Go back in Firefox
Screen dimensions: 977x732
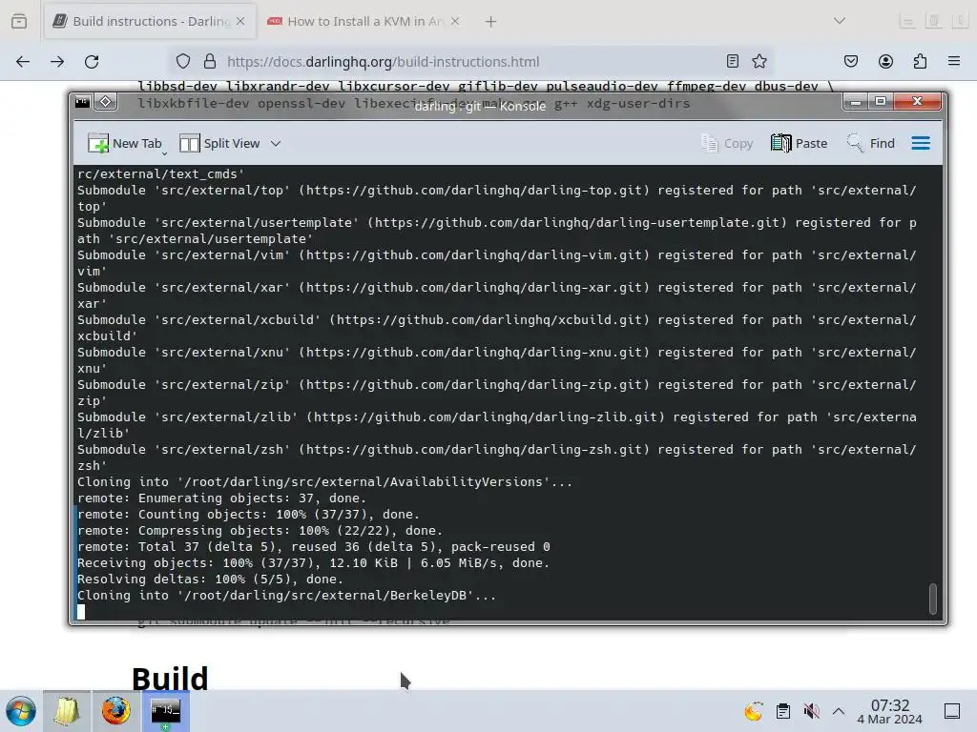(23, 62)
